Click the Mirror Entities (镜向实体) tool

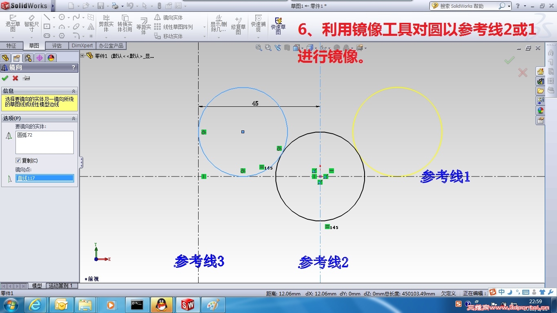tap(168, 18)
